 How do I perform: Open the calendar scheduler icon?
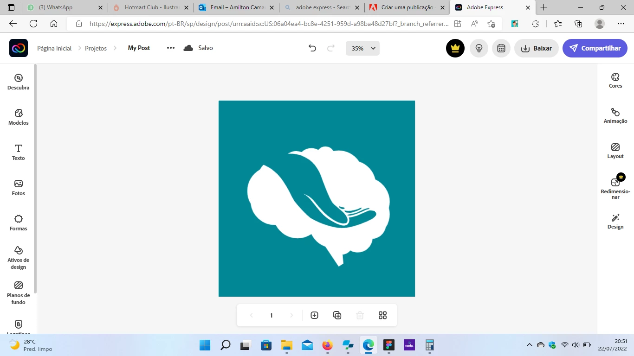(x=501, y=48)
